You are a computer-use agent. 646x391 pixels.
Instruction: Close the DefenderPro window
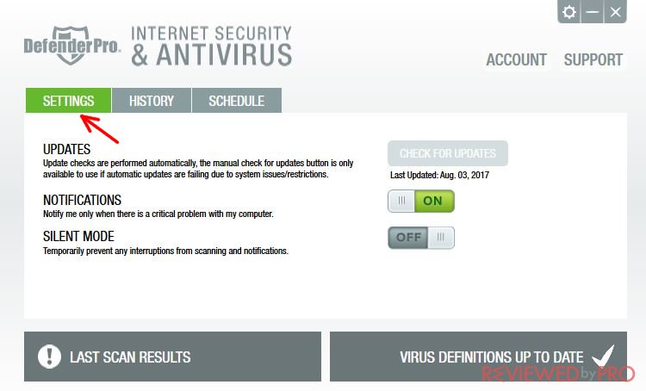coord(615,12)
